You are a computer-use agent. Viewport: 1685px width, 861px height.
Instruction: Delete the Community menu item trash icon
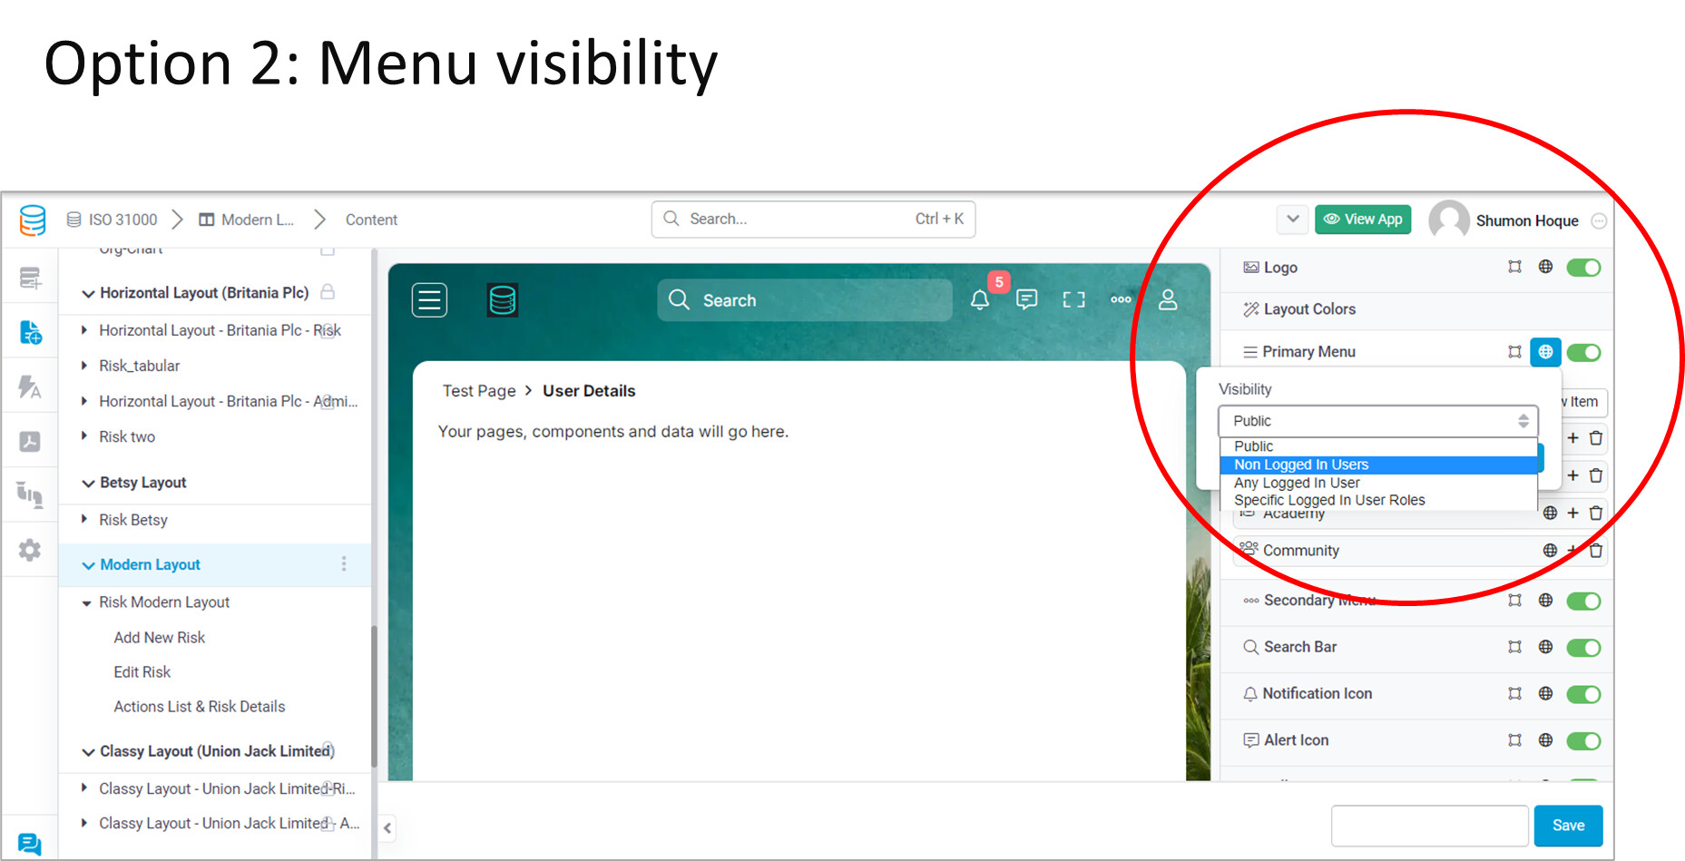(1596, 550)
